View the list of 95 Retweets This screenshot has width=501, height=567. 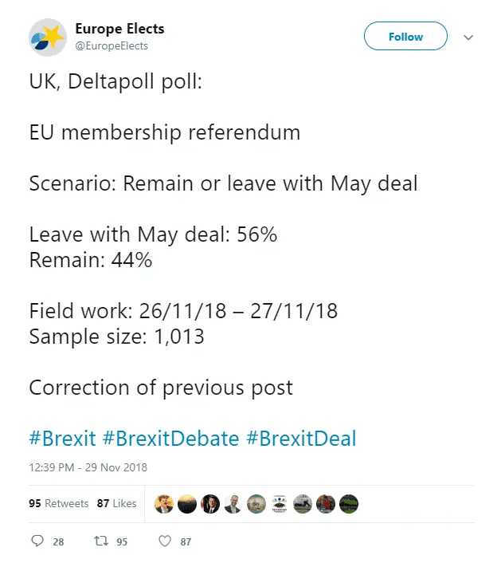click(x=58, y=503)
